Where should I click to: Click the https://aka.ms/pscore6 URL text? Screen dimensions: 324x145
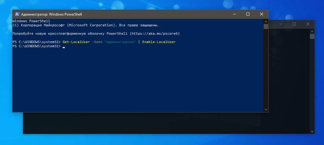click(155, 33)
